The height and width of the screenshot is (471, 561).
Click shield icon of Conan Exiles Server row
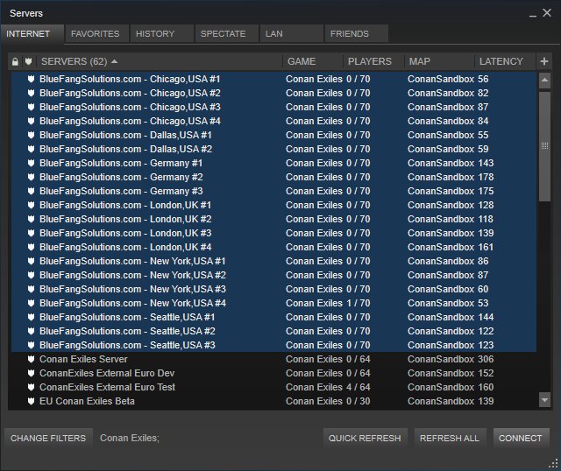point(32,359)
